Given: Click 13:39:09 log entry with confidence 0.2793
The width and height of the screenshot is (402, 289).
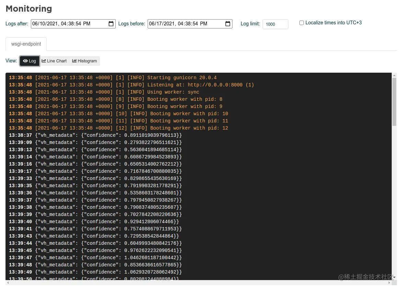Looking at the screenshot, I should (x=95, y=142).
